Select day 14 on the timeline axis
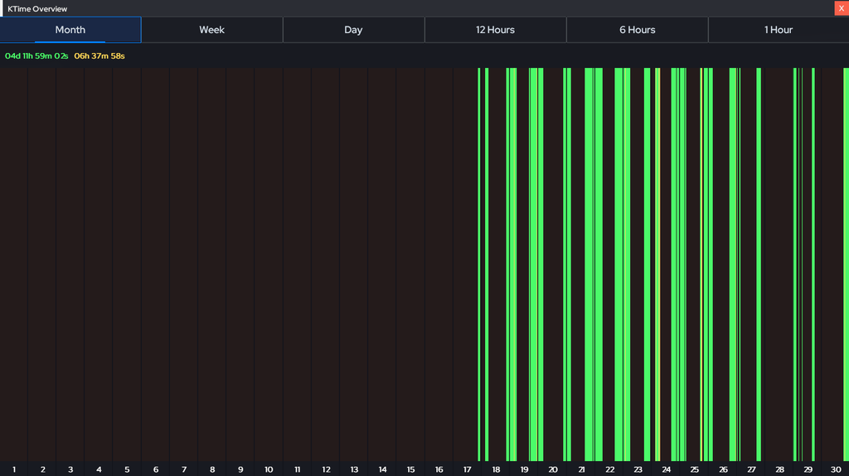This screenshot has width=849, height=476. pos(382,469)
